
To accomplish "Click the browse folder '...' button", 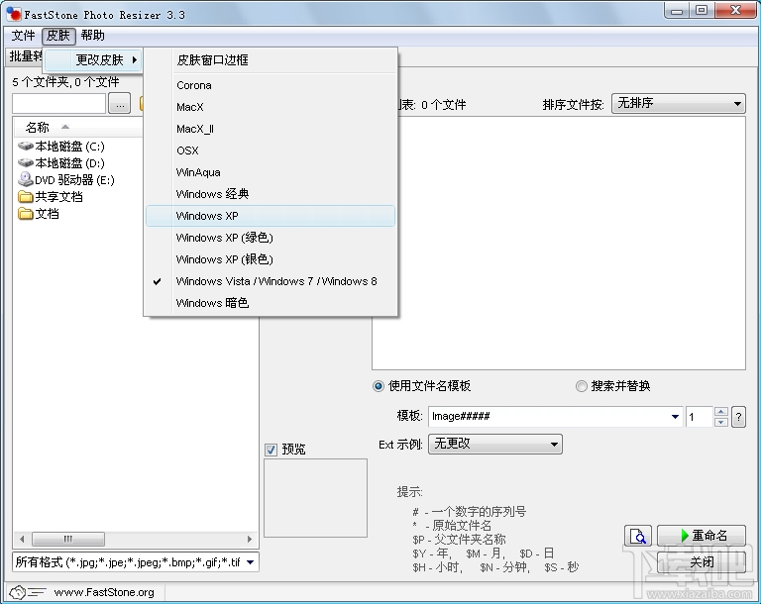I will pos(120,103).
